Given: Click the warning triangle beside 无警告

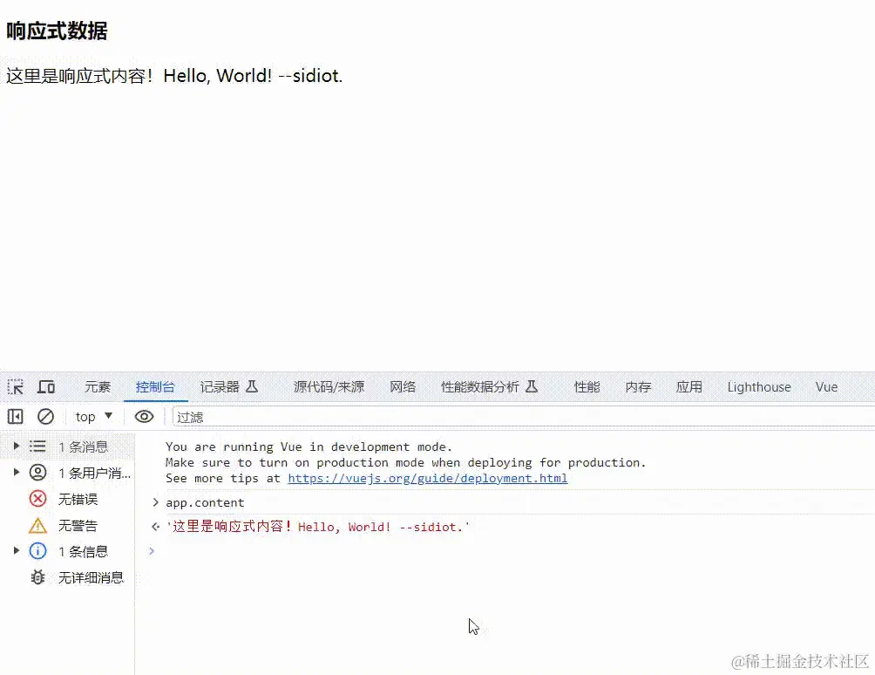Looking at the screenshot, I should coord(37,525).
